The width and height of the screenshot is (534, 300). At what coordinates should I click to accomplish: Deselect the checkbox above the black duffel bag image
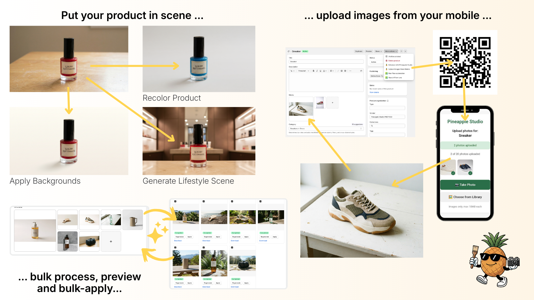click(232, 248)
